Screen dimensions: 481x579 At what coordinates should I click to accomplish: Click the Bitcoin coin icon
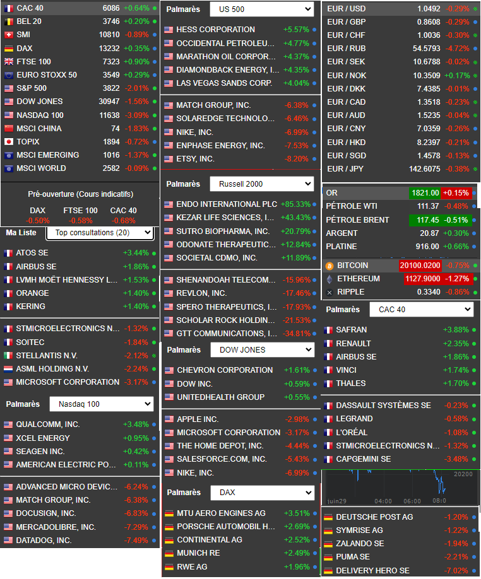[330, 266]
